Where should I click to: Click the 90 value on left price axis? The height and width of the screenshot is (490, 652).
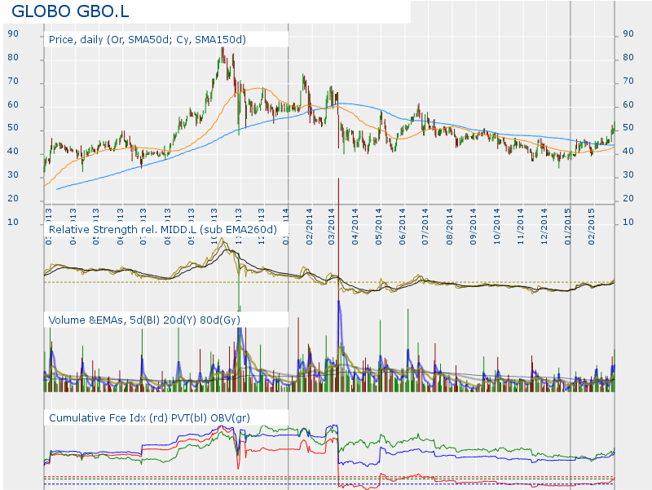coord(13,33)
